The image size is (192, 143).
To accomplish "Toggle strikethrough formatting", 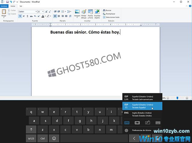I will tap(31, 16).
